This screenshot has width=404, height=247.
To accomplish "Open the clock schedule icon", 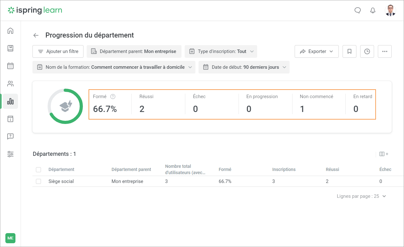I will coord(367,51).
